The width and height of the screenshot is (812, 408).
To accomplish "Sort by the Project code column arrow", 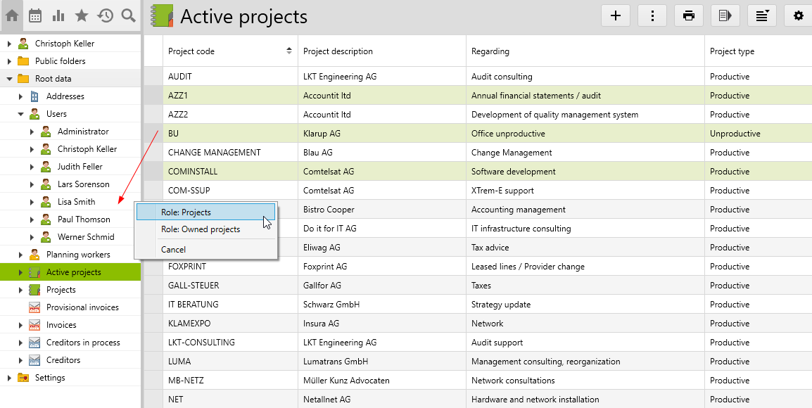I will (288, 51).
